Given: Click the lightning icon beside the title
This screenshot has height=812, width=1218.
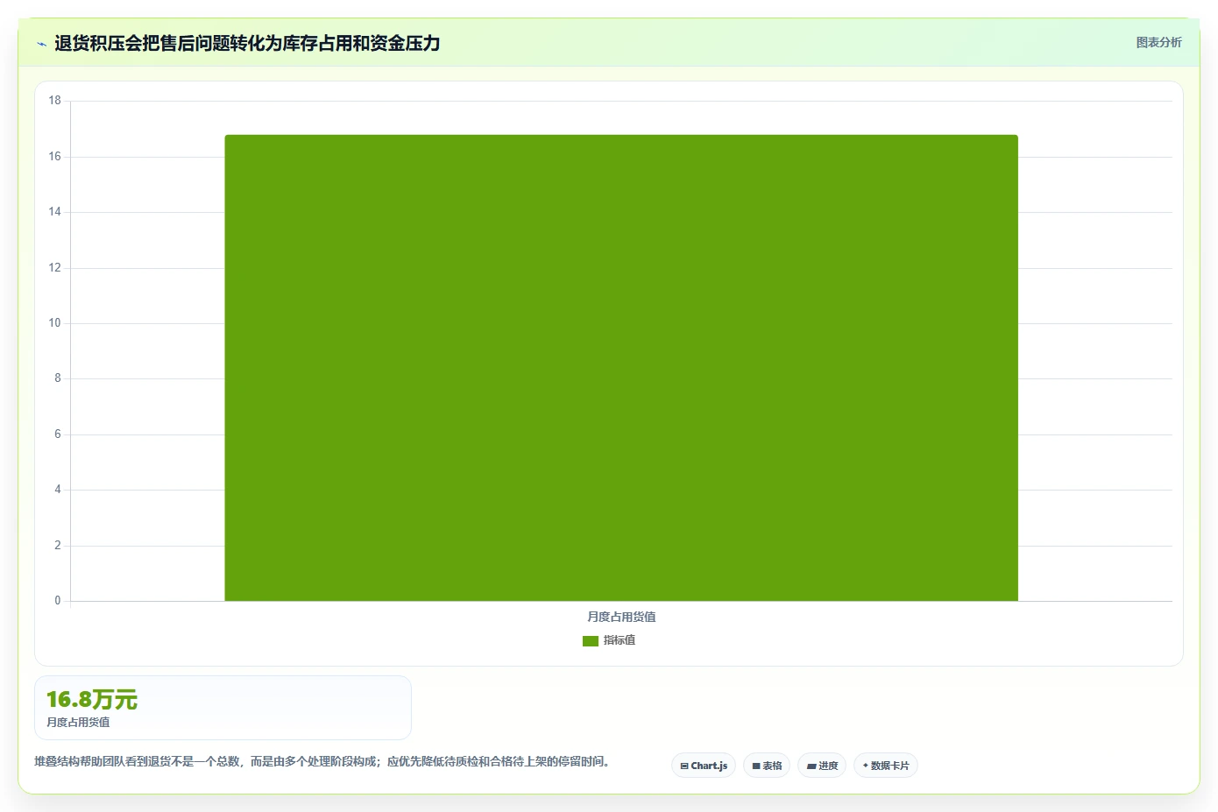Looking at the screenshot, I should coord(41,44).
